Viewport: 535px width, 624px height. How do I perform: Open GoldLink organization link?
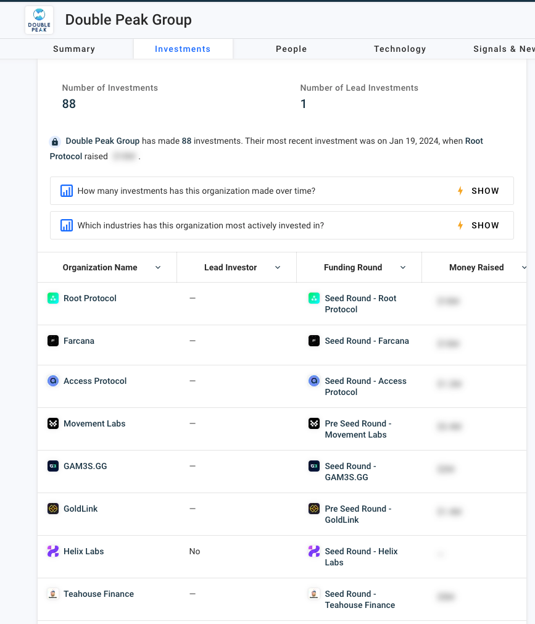[80, 509]
